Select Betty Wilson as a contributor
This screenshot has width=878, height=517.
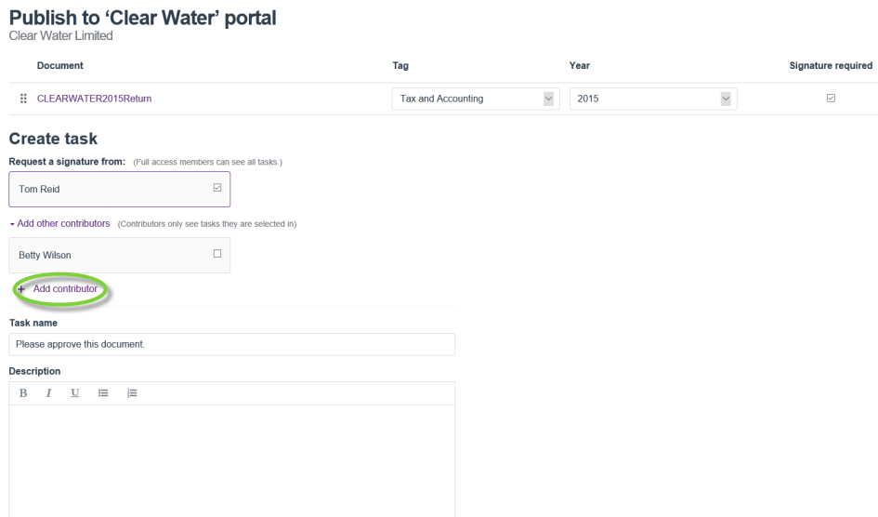click(x=216, y=253)
